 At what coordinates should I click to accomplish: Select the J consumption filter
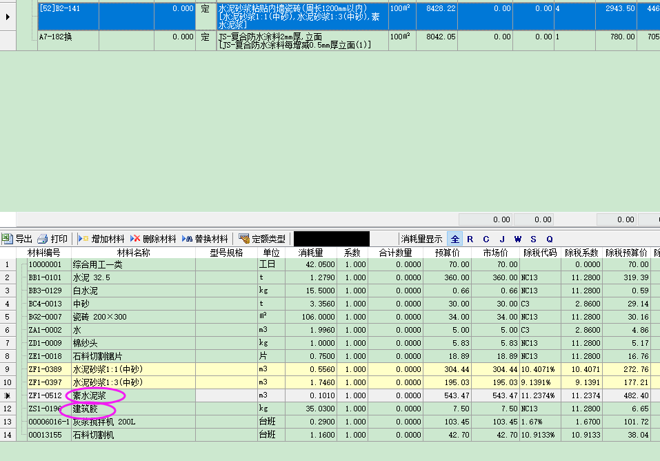pos(502,239)
